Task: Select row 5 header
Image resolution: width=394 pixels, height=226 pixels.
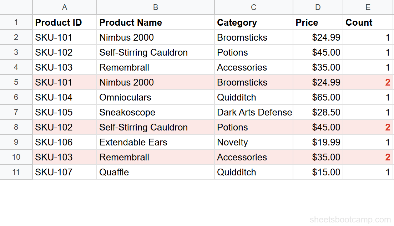Action: point(16,82)
